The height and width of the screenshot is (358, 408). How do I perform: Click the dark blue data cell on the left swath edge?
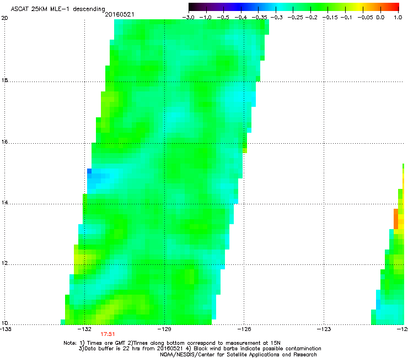89,171
